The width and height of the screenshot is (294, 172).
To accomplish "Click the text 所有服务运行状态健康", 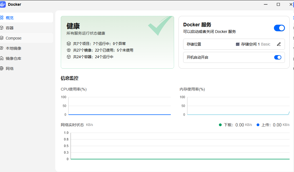I will pyautogui.click(x=86, y=33).
